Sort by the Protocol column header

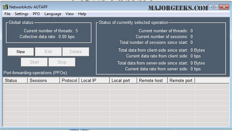(x=69, y=80)
